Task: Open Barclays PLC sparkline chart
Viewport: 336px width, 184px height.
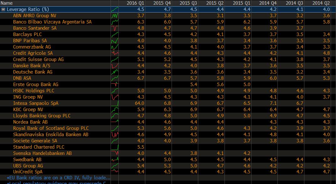Action: [x=115, y=34]
